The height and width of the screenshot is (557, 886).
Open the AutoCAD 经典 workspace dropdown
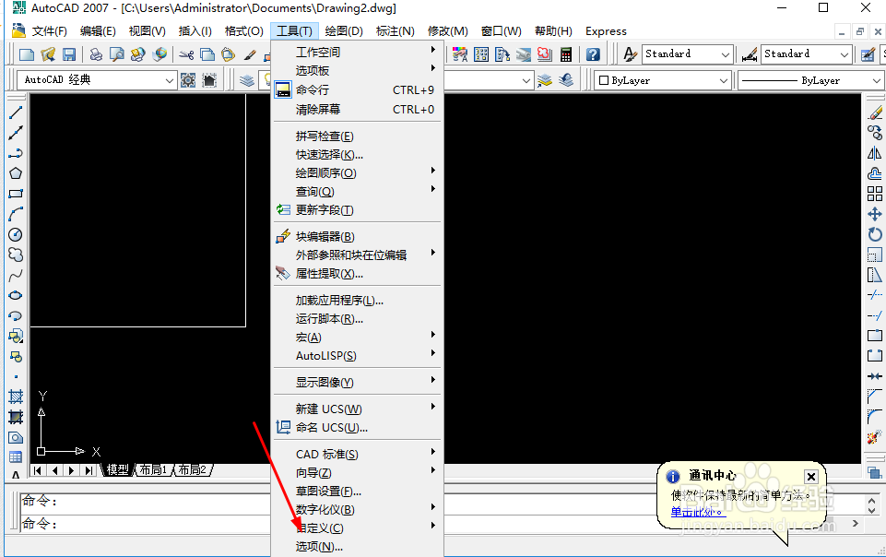[x=97, y=80]
